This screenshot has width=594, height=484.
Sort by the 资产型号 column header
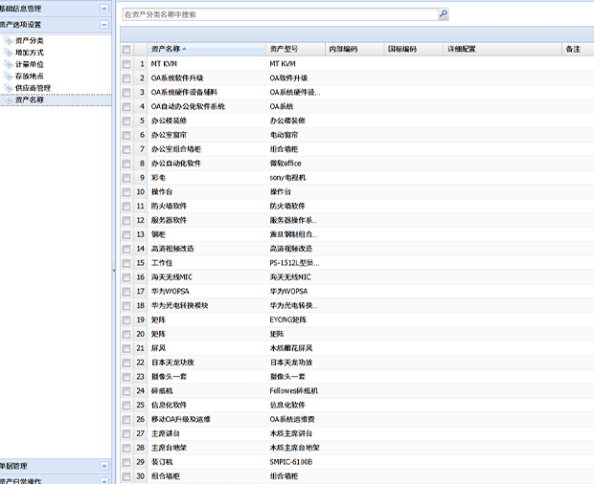295,49
